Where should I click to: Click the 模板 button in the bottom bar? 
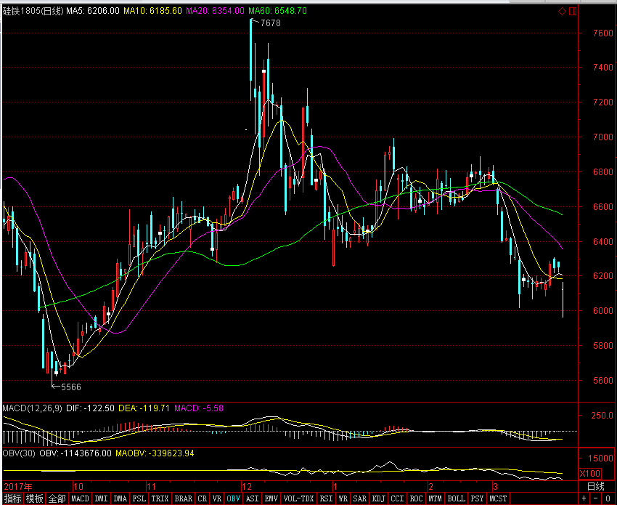35,499
